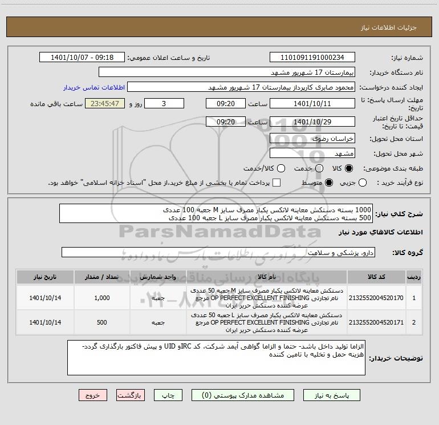Open the اطلاعات تماس خریدار link

94,87
